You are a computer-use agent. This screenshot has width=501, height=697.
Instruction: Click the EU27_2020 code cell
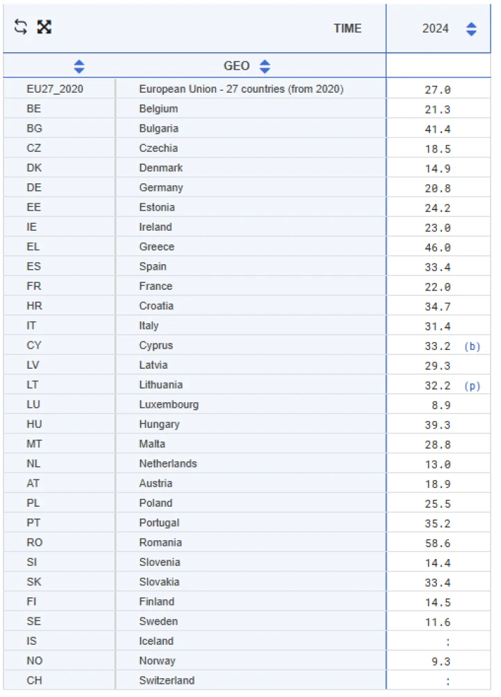tap(55, 89)
